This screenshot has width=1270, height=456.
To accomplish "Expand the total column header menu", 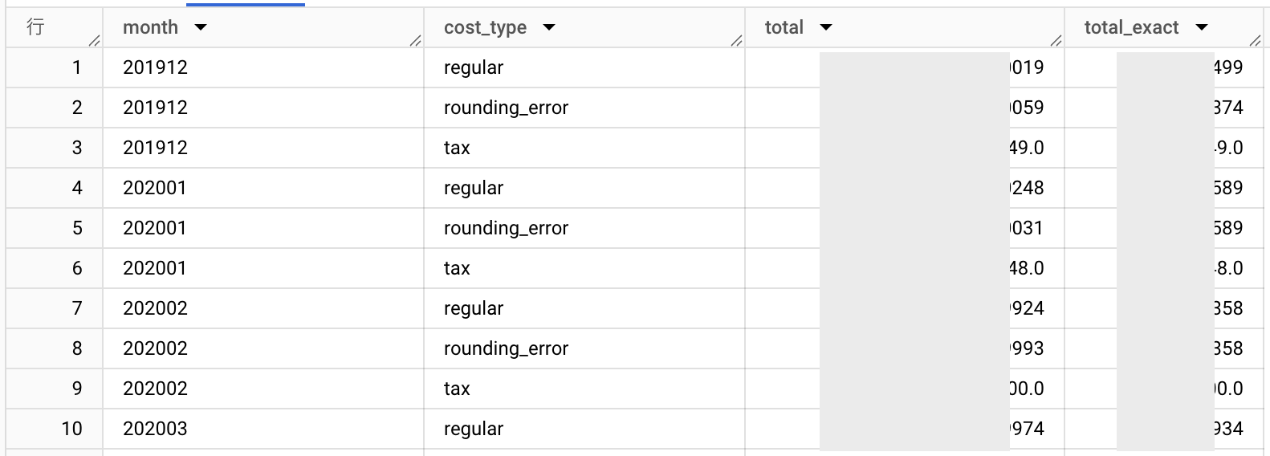I will click(826, 27).
